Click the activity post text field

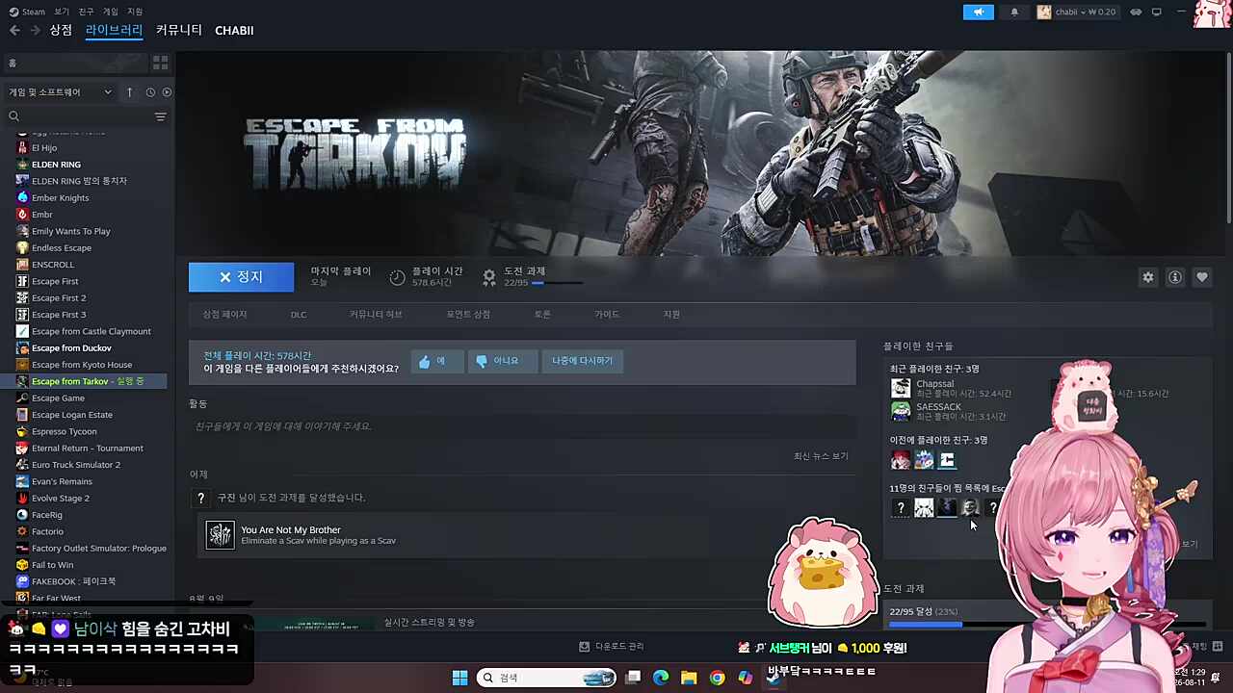(x=522, y=426)
